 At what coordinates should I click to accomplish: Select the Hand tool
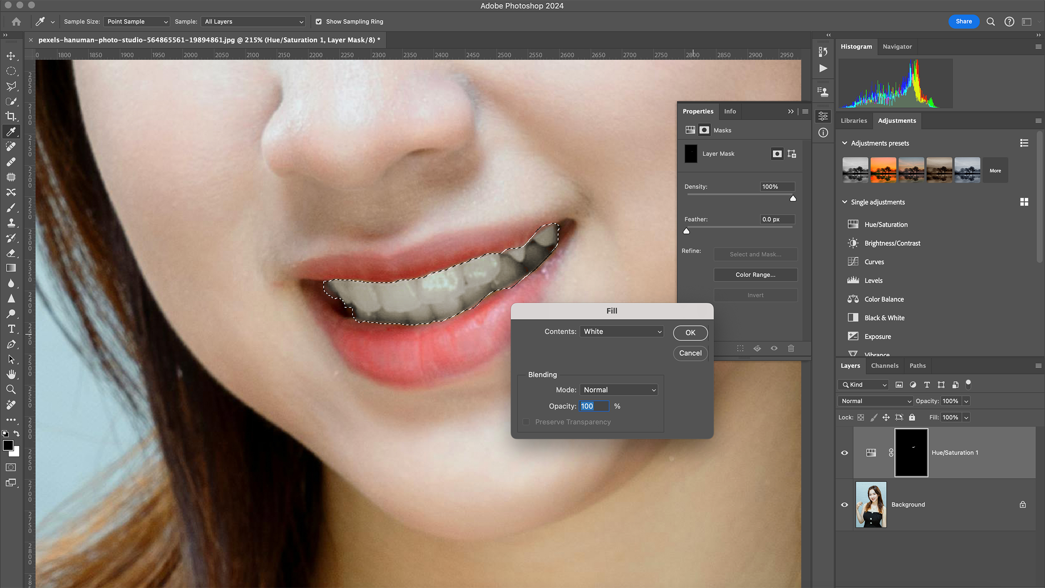click(11, 374)
